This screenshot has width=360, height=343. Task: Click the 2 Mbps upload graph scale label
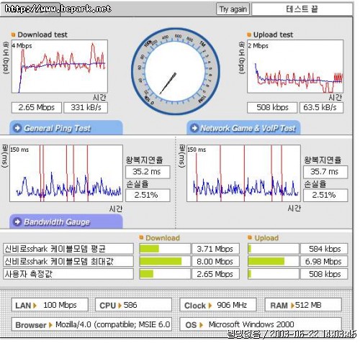click(258, 46)
